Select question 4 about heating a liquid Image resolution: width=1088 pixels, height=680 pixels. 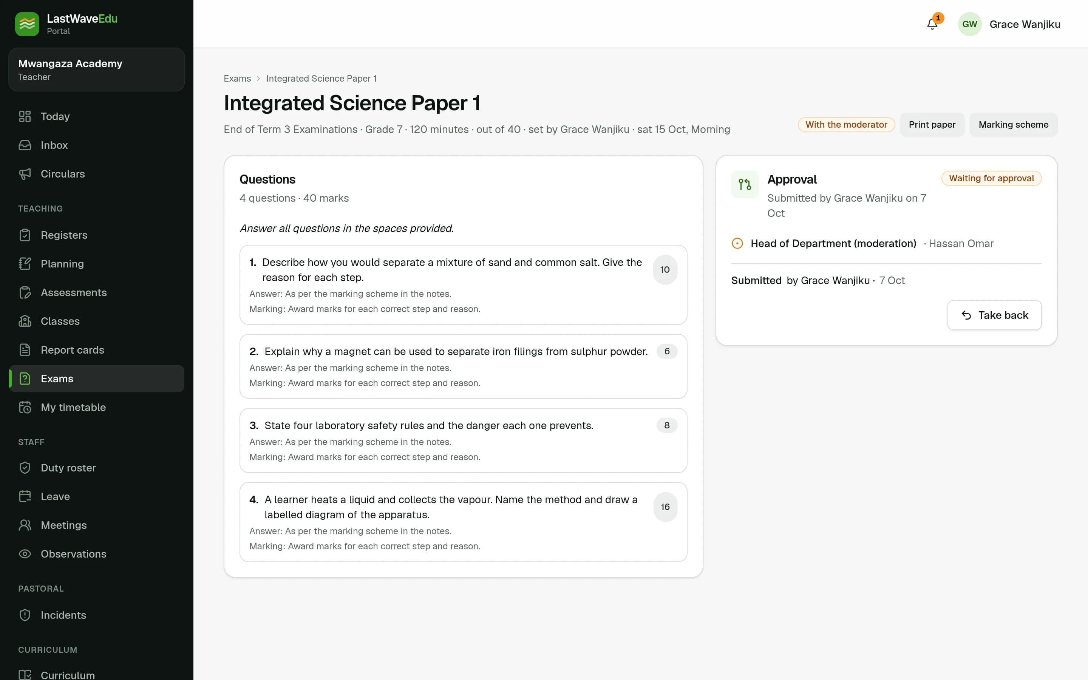(x=463, y=522)
